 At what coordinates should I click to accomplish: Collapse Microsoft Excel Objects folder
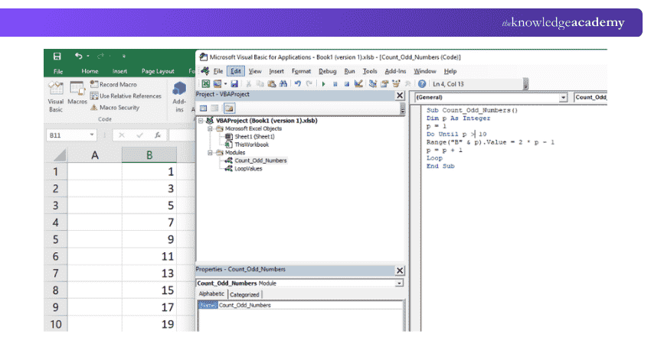pyautogui.click(x=210, y=129)
